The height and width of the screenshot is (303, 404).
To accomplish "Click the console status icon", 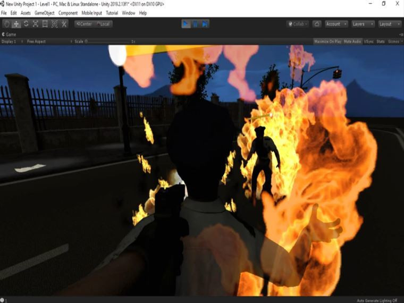I will (x=2, y=300).
